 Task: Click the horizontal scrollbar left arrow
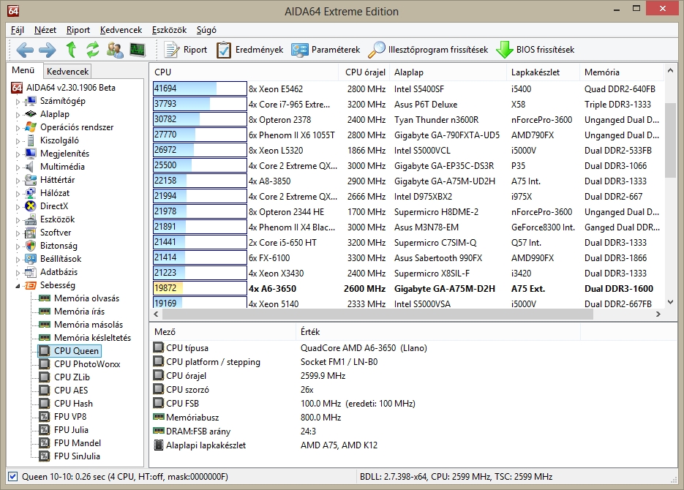157,314
